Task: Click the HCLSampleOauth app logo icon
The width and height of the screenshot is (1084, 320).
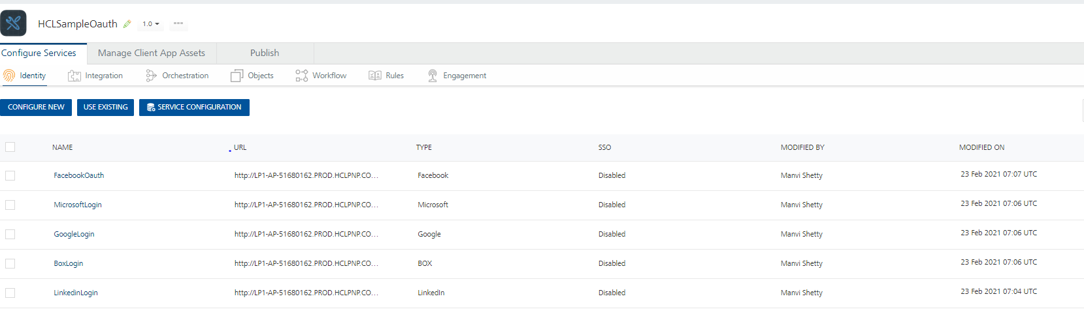Action: [13, 23]
